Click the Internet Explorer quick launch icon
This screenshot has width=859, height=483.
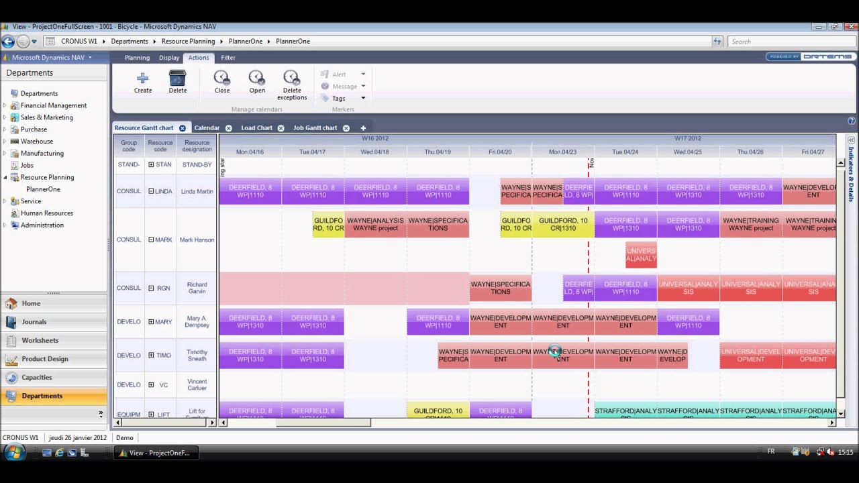(x=60, y=453)
